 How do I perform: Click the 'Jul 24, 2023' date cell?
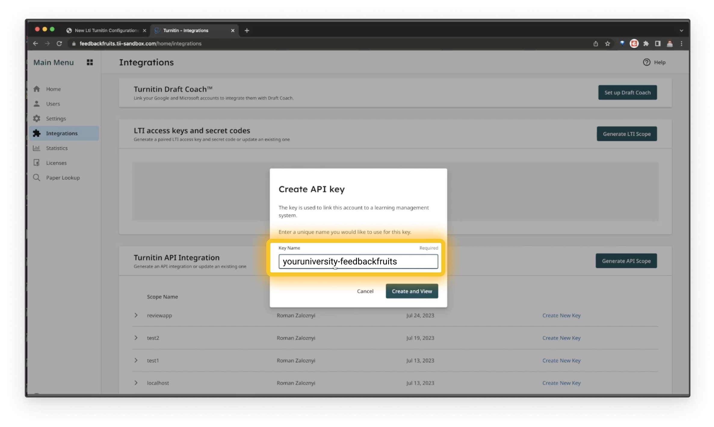pyautogui.click(x=420, y=315)
